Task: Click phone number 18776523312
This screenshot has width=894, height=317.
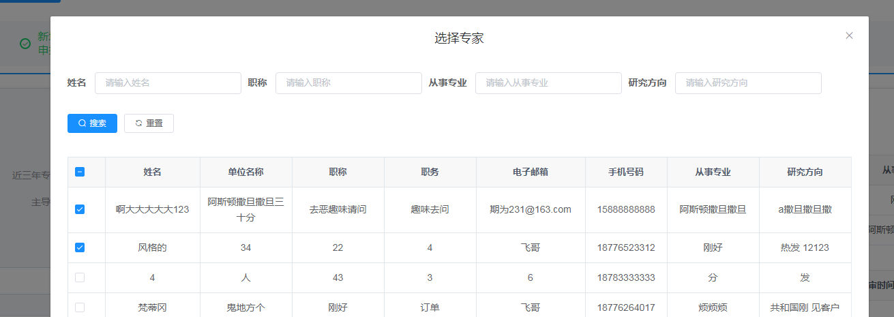Action: click(626, 248)
